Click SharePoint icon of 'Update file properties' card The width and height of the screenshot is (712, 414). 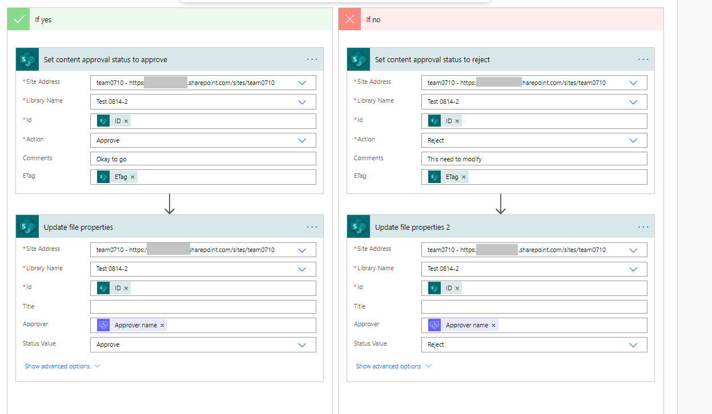point(27,227)
